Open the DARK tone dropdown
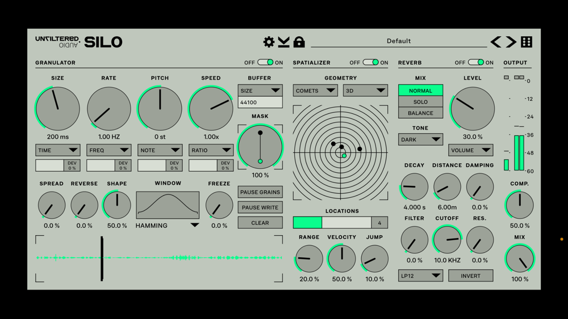Image resolution: width=568 pixels, height=319 pixels. [420, 139]
